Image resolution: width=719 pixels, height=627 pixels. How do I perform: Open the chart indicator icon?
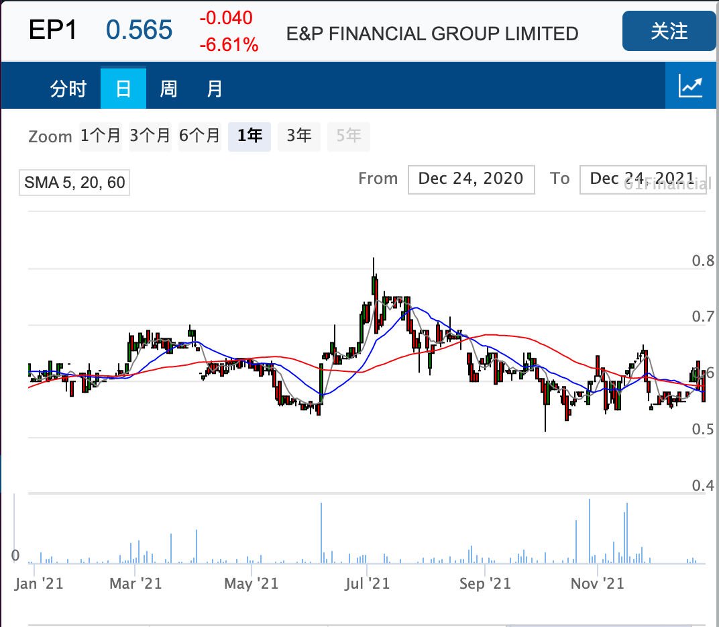[x=691, y=86]
